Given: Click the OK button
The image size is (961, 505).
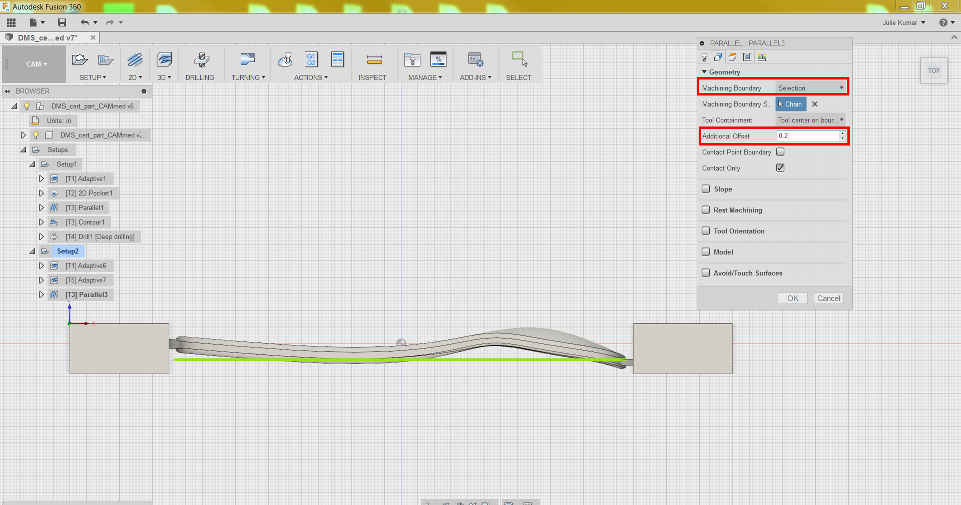Looking at the screenshot, I should [793, 298].
